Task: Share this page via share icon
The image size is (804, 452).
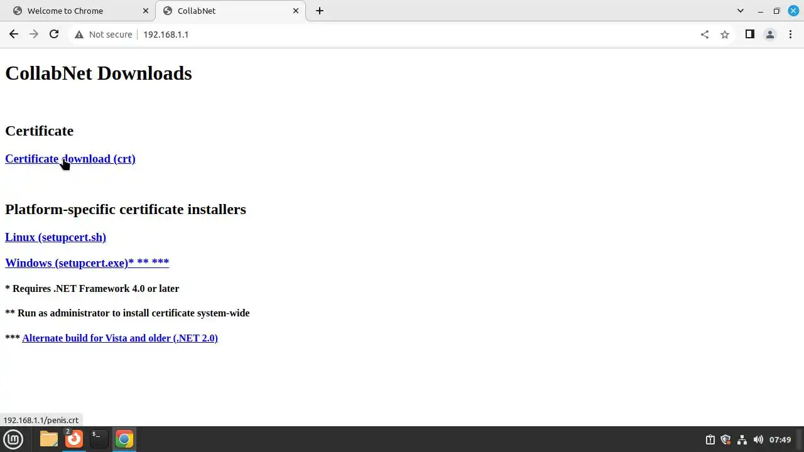Action: click(705, 35)
